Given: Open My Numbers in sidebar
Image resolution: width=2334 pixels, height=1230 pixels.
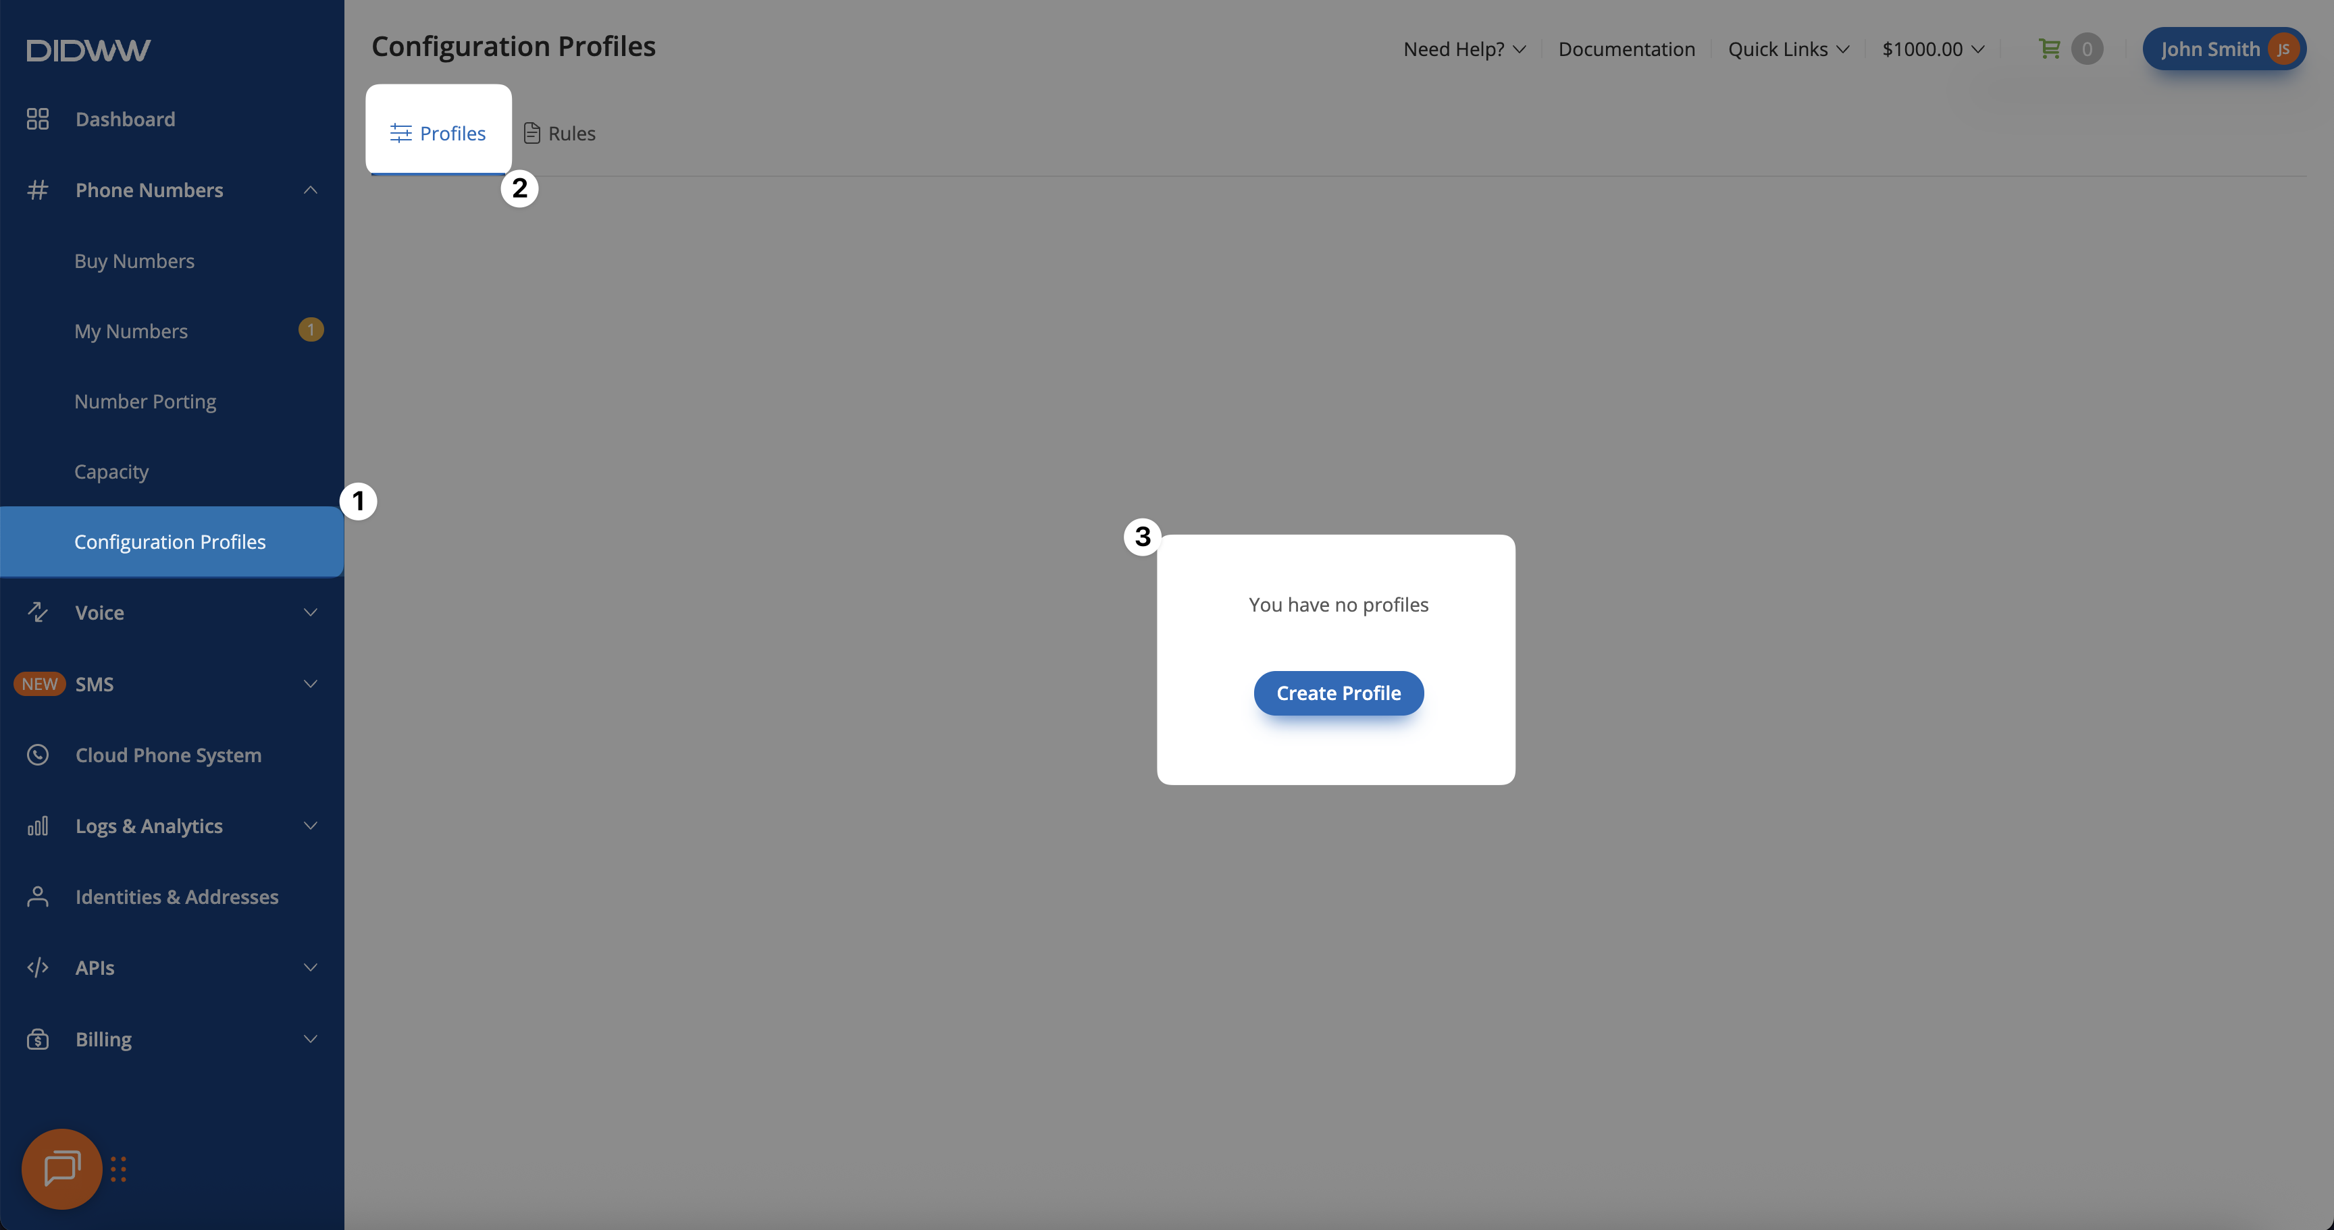Looking at the screenshot, I should point(132,331).
